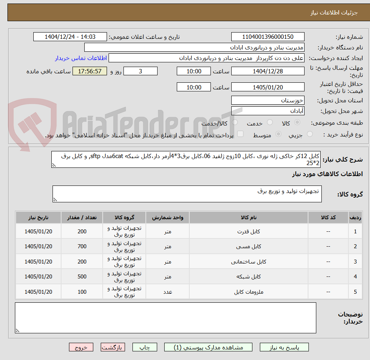Click resize handle of buyer notes box
370x360 pixels.
click(17, 331)
